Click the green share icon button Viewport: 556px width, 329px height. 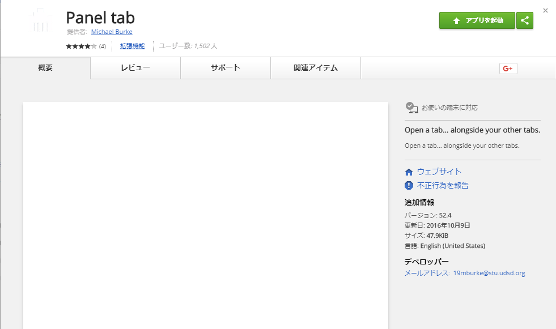525,20
